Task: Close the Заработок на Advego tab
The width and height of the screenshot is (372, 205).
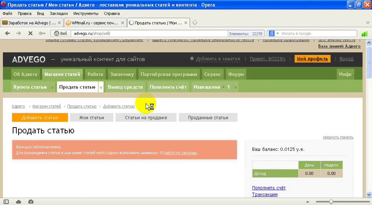Action: pos(59,23)
